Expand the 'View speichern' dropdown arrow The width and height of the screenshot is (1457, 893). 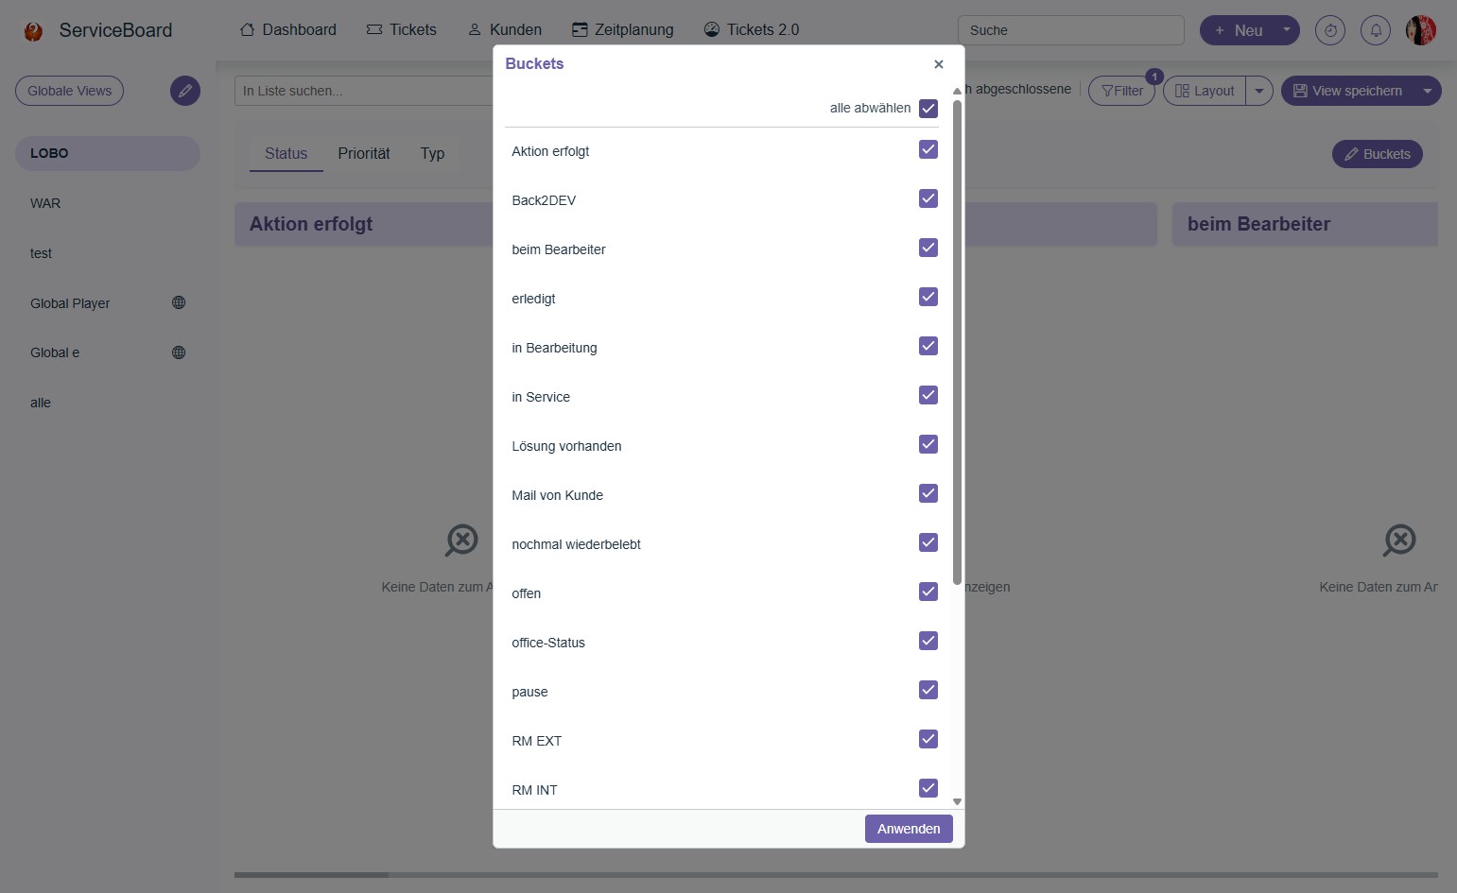1427,91
